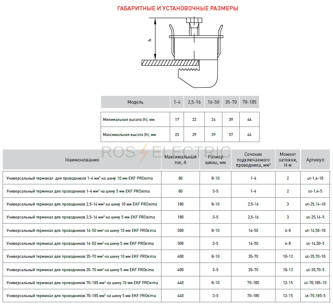Click torque 12-15 in ut-70,185-10 row
This screenshot has width=333, height=307.
(288, 283)
